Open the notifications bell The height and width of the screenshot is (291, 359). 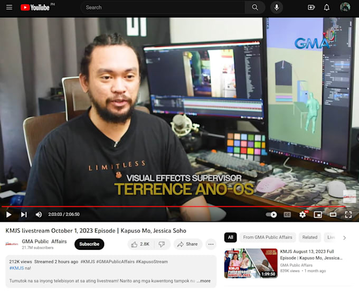click(x=326, y=7)
